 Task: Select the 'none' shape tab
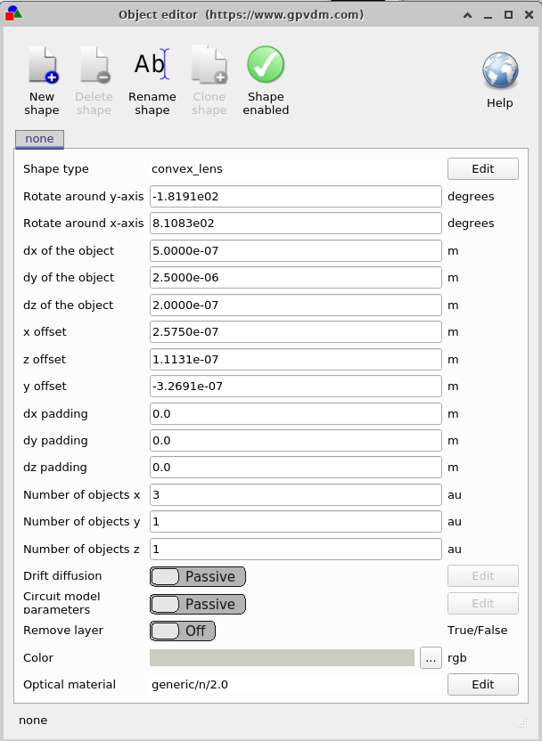pyautogui.click(x=39, y=139)
